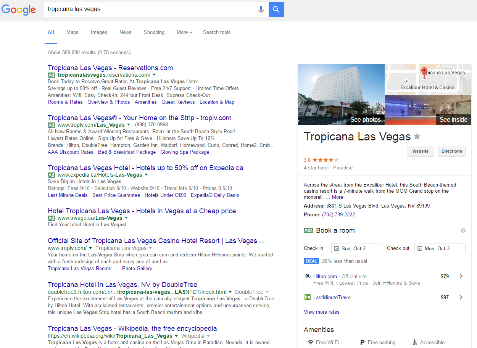The height and width of the screenshot is (348, 477).
Task: Open calendar for Check in date
Action: point(356,248)
